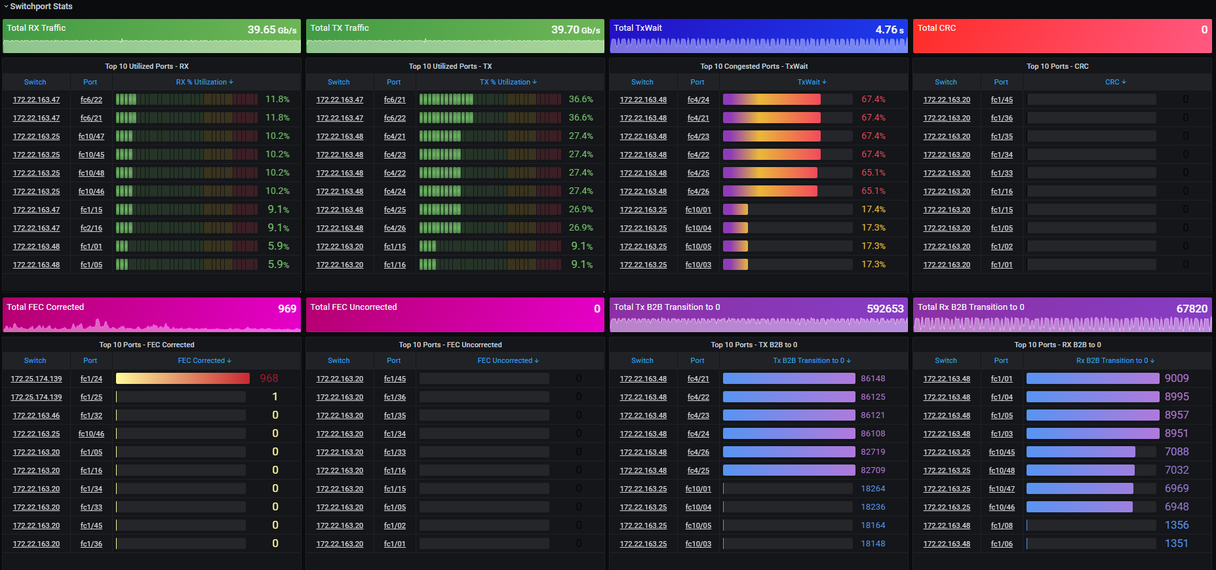The image size is (1216, 570).
Task: Open port link fc10/01 in TxWait table
Action: 698,210
